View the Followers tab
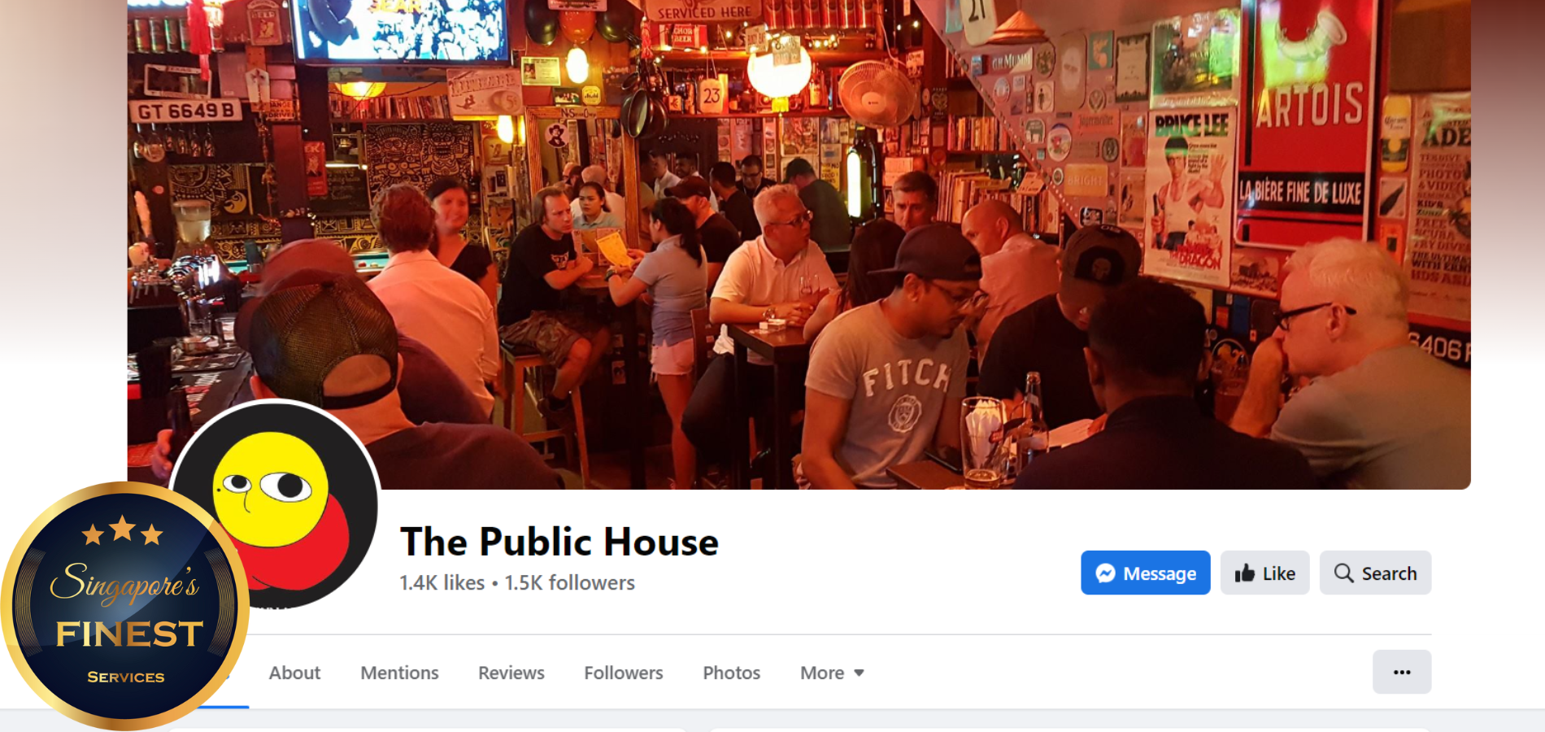This screenshot has height=732, width=1545. (623, 673)
